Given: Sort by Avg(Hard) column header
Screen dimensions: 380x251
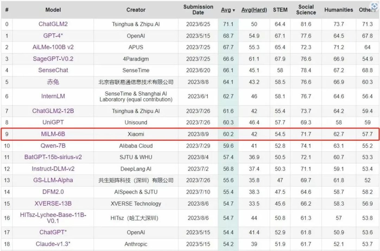Looking at the screenshot, I should [x=254, y=10].
